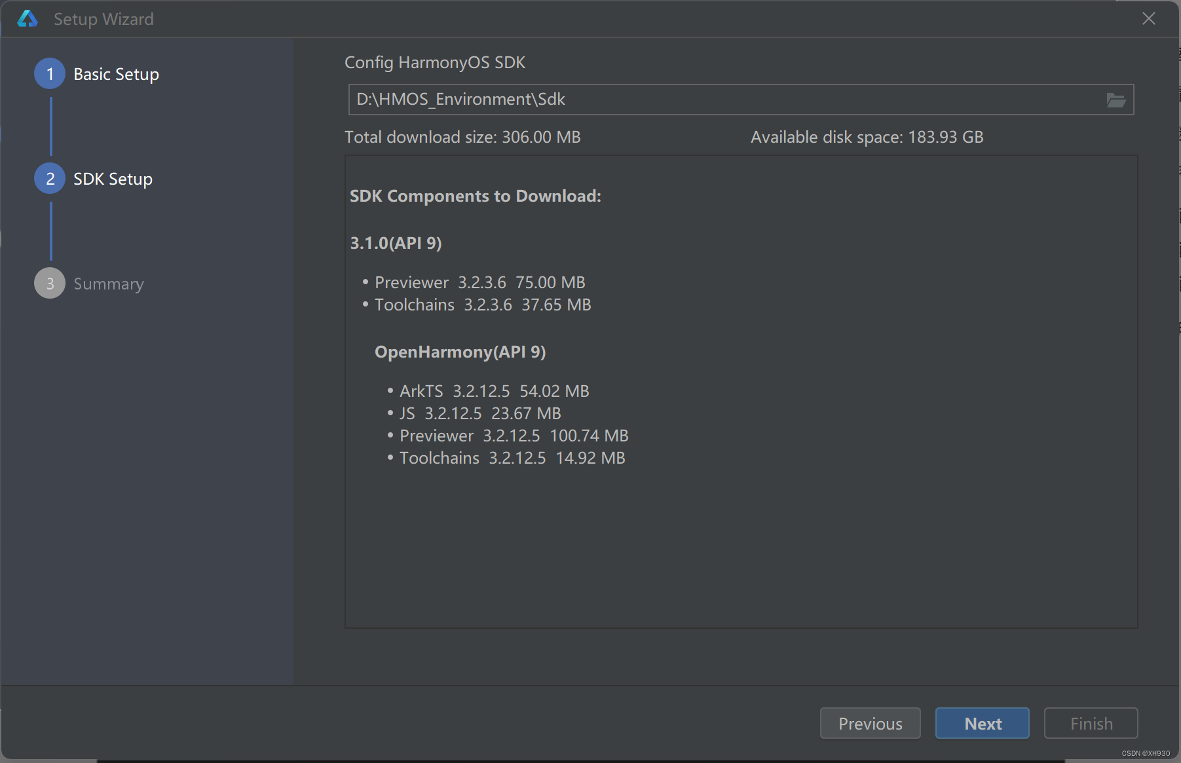Viewport: 1181px width, 763px height.
Task: Close the Setup Wizard window
Action: tap(1149, 18)
